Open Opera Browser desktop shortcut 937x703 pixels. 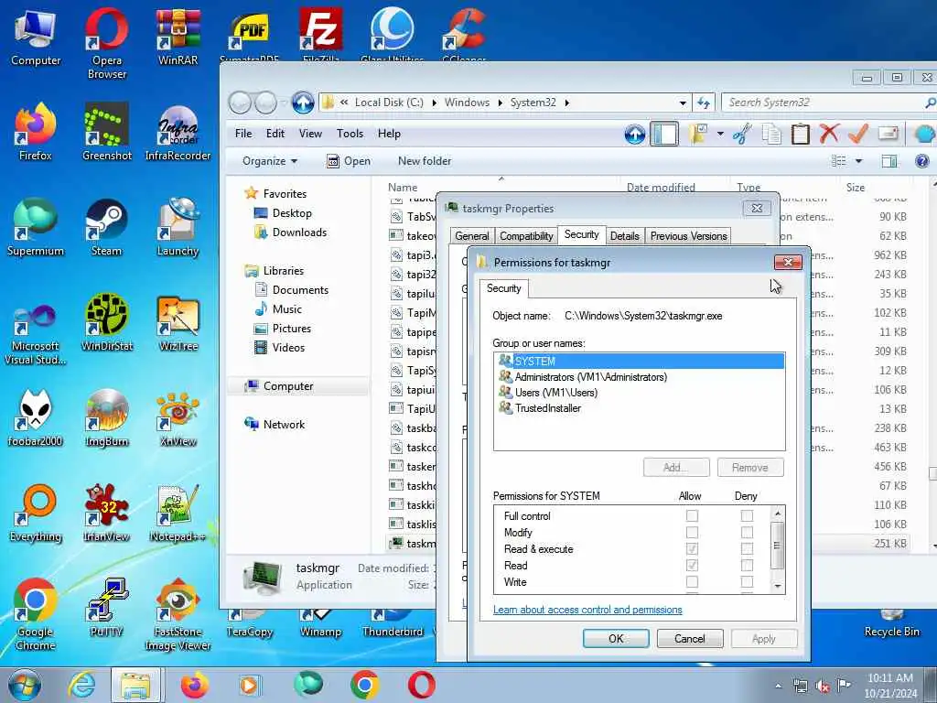pyautogui.click(x=106, y=43)
